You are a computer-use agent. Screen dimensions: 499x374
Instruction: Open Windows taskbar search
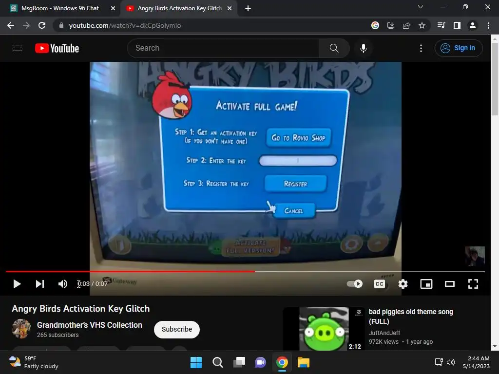click(218, 362)
